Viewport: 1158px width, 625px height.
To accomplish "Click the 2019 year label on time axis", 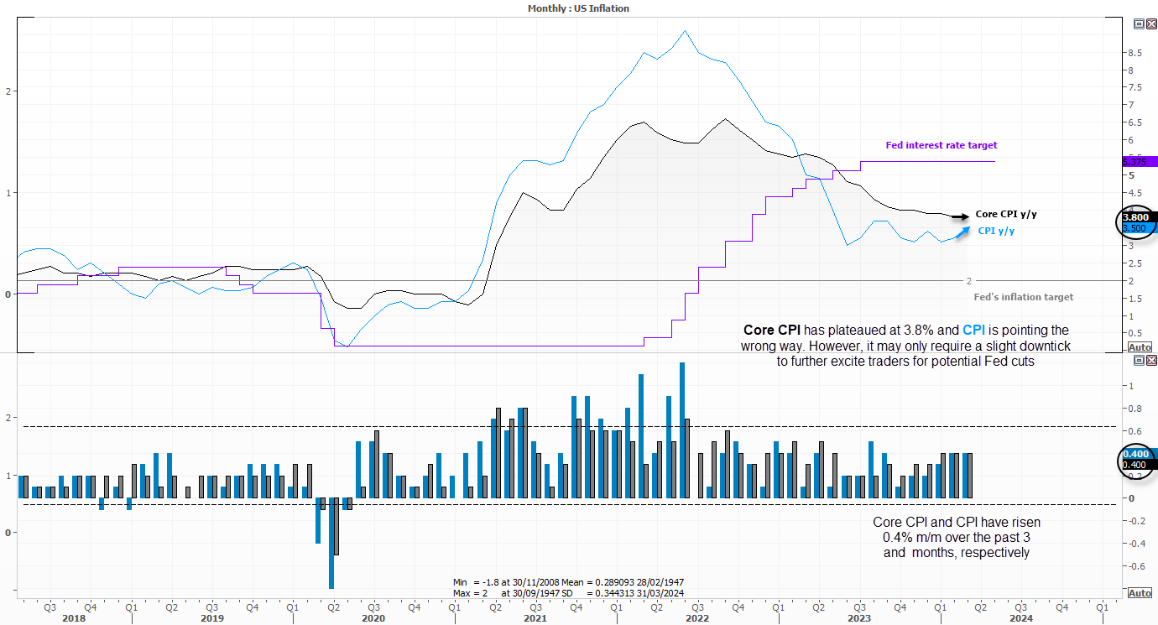I will point(212,617).
